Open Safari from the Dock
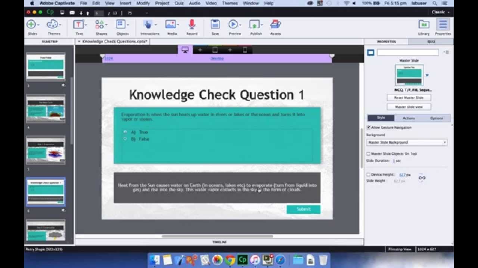This screenshot has height=268, width=478. 280,260
